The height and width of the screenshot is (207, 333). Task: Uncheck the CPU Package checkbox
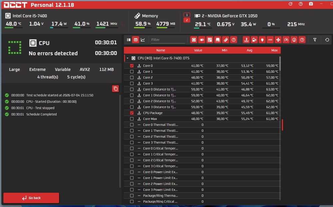[x=132, y=113]
